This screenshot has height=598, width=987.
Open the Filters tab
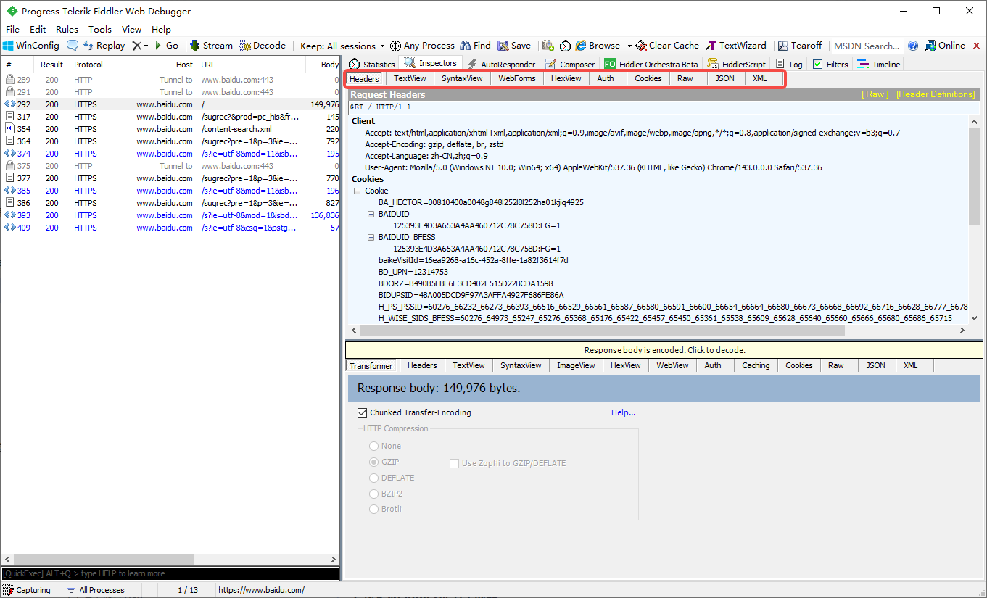[x=830, y=64]
